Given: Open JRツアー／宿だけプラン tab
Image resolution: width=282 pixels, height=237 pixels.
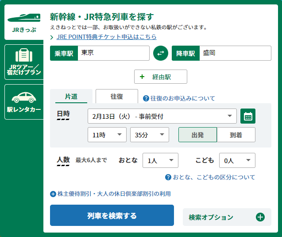Looking at the screenshot, I should click(24, 62).
